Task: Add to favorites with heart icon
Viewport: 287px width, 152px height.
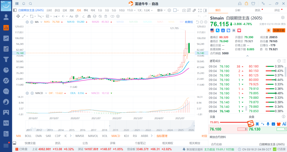Action: [x=239, y=30]
